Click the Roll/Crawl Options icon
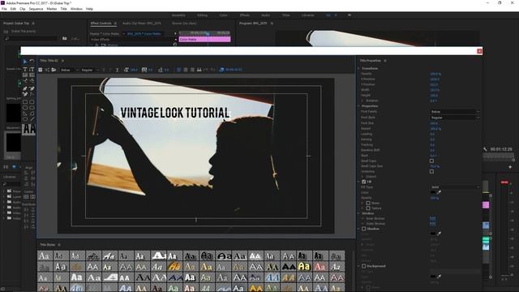Viewport: 519px width, 292px height. [x=47, y=70]
